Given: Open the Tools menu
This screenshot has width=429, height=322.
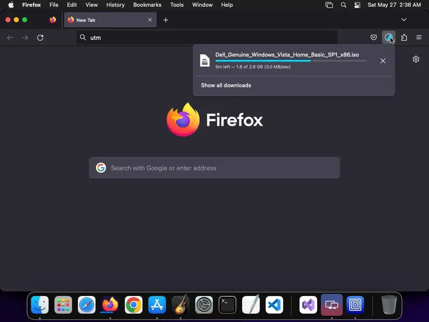Looking at the screenshot, I should [x=177, y=5].
